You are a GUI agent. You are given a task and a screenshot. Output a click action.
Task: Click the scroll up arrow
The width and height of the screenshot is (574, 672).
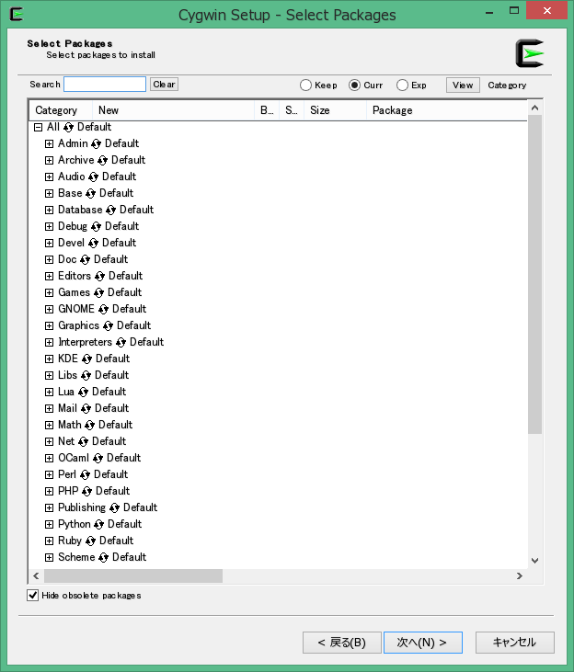coord(534,108)
